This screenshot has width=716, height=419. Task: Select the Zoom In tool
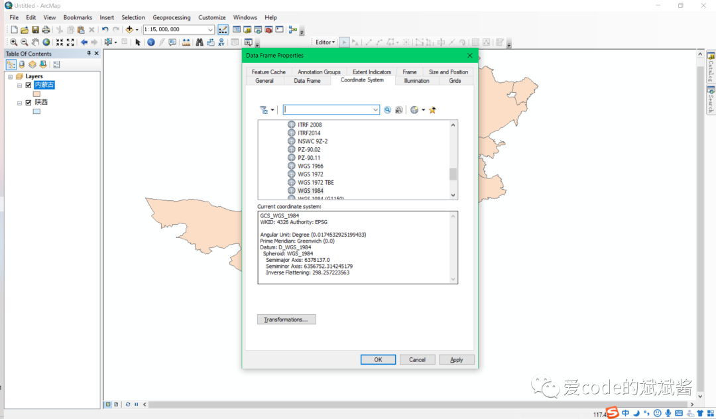pos(14,42)
